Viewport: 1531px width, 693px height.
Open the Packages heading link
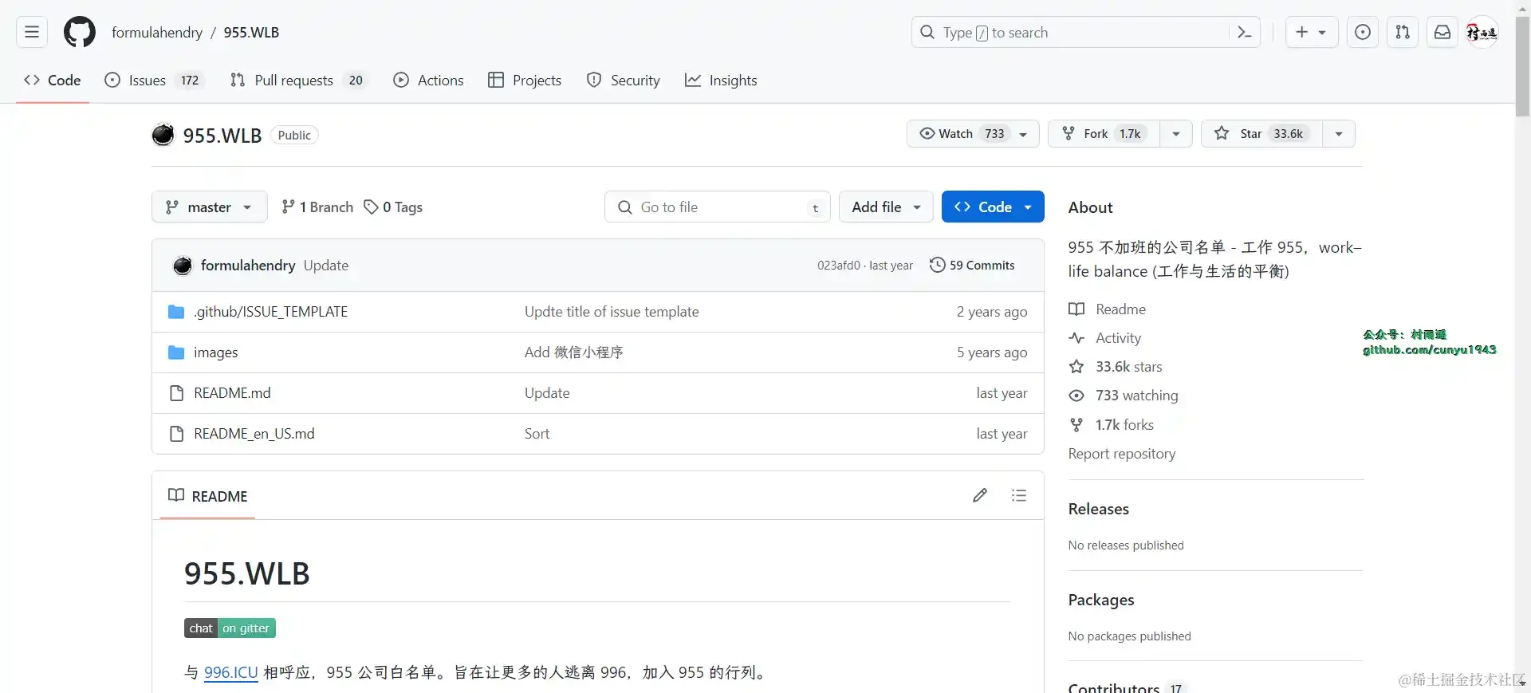pyautogui.click(x=1101, y=600)
